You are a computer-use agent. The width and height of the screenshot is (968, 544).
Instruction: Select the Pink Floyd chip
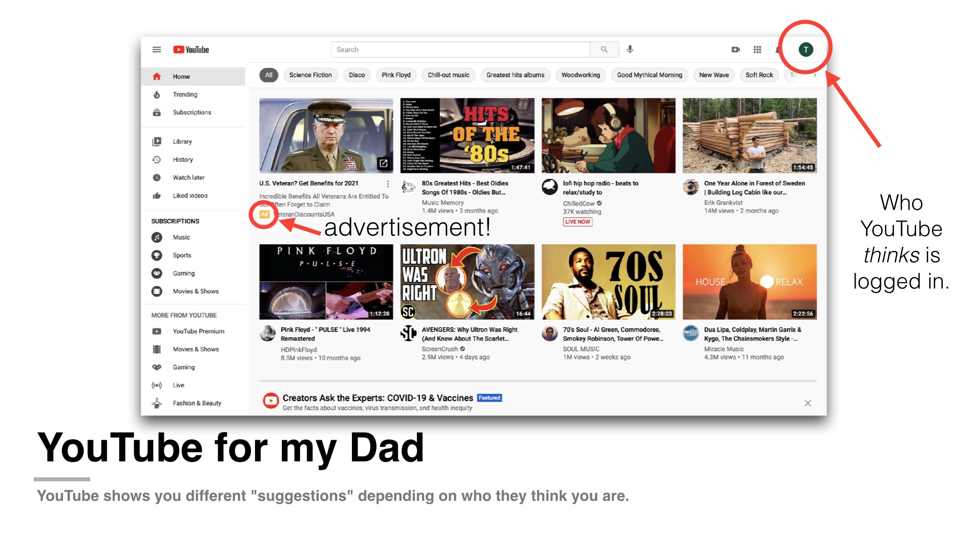(x=396, y=75)
